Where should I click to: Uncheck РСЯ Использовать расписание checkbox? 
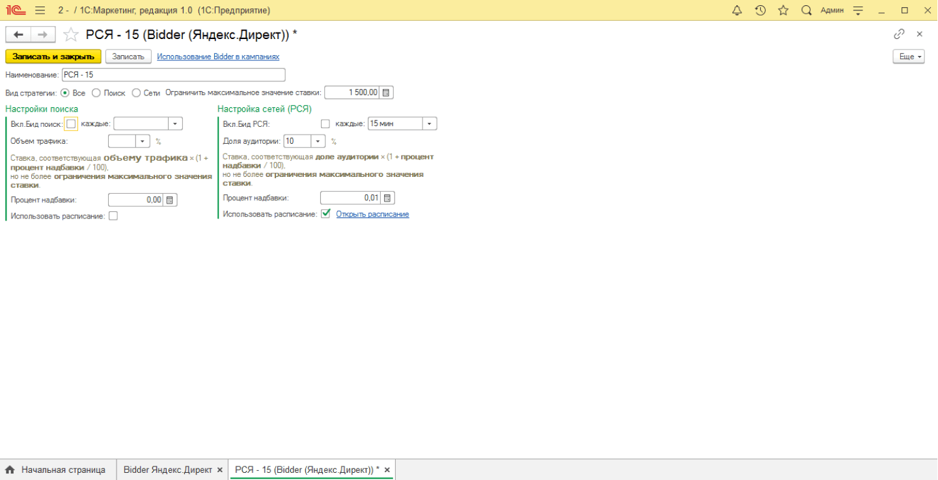tap(325, 213)
